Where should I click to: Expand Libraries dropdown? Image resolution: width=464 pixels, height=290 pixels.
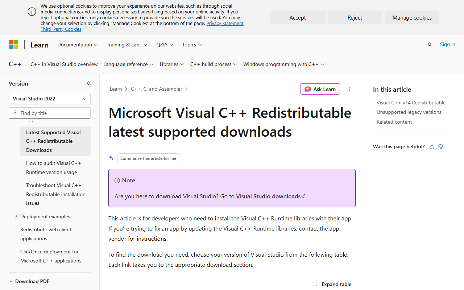tap(172, 64)
